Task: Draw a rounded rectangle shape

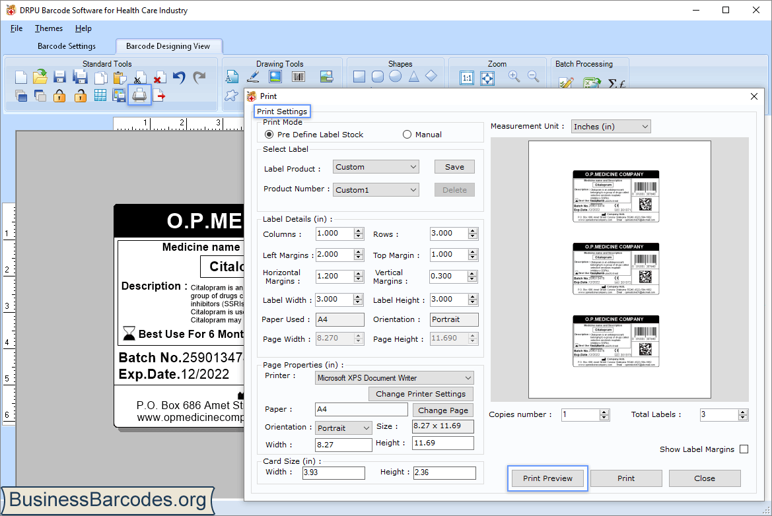Action: click(378, 77)
